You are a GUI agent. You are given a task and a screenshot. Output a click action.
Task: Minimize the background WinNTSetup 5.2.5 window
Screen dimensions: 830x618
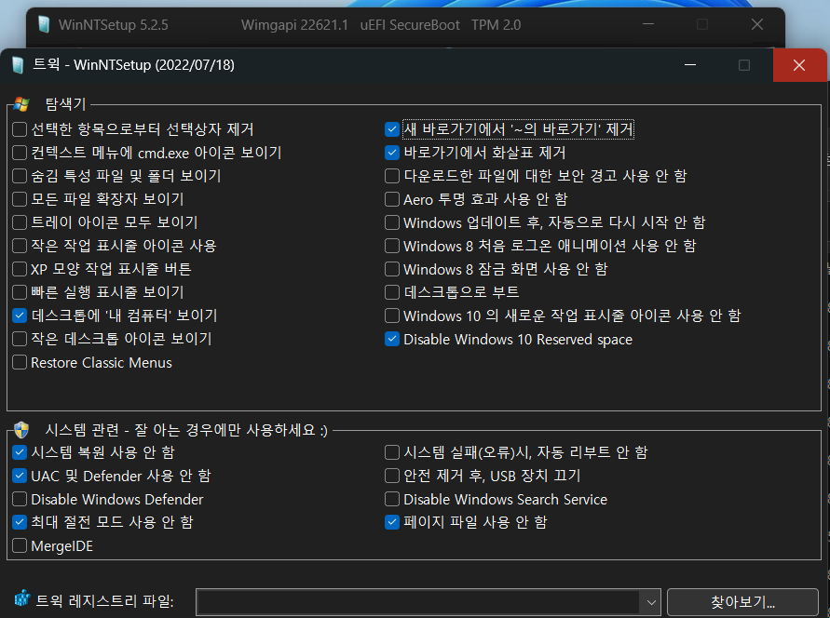click(648, 24)
